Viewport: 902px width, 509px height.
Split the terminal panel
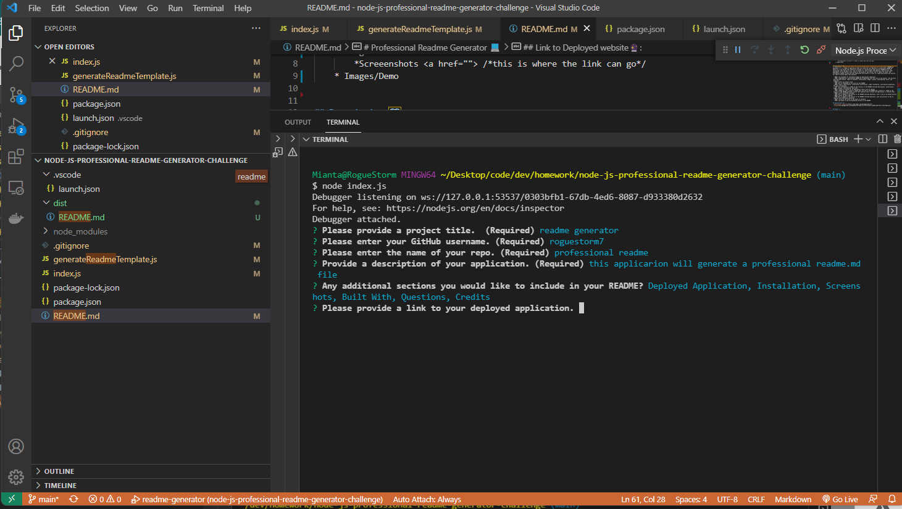883,139
